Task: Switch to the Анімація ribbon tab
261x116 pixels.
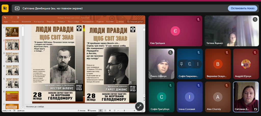Action: tap(61, 22)
